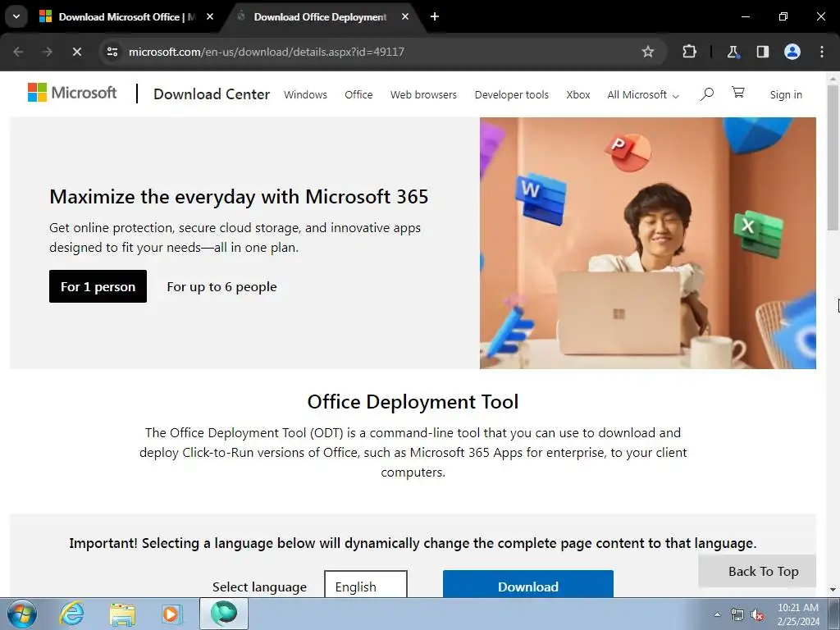Viewport: 840px width, 630px height.
Task: Close the Download Office Deployment tab
Action: (405, 16)
